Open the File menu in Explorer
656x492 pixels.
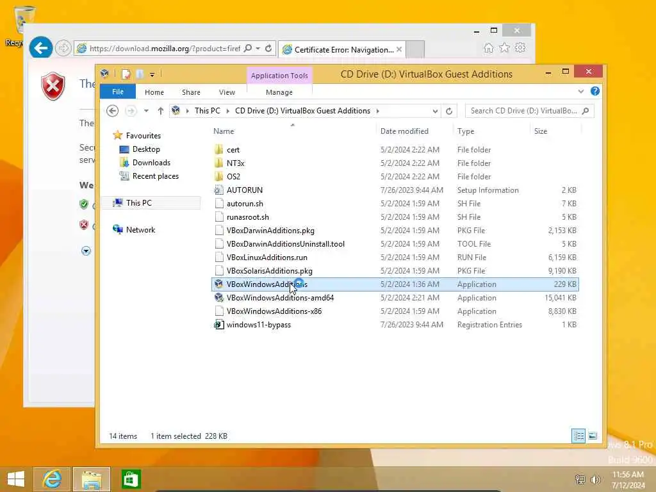tap(118, 92)
